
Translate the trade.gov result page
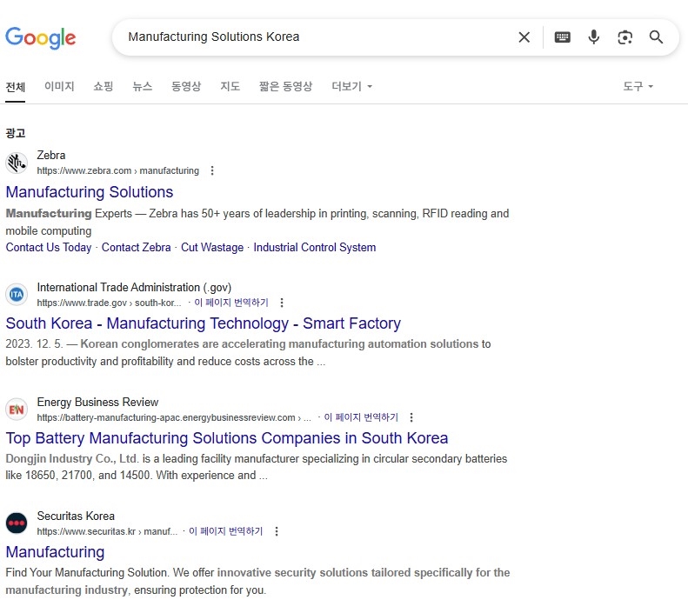coord(231,303)
